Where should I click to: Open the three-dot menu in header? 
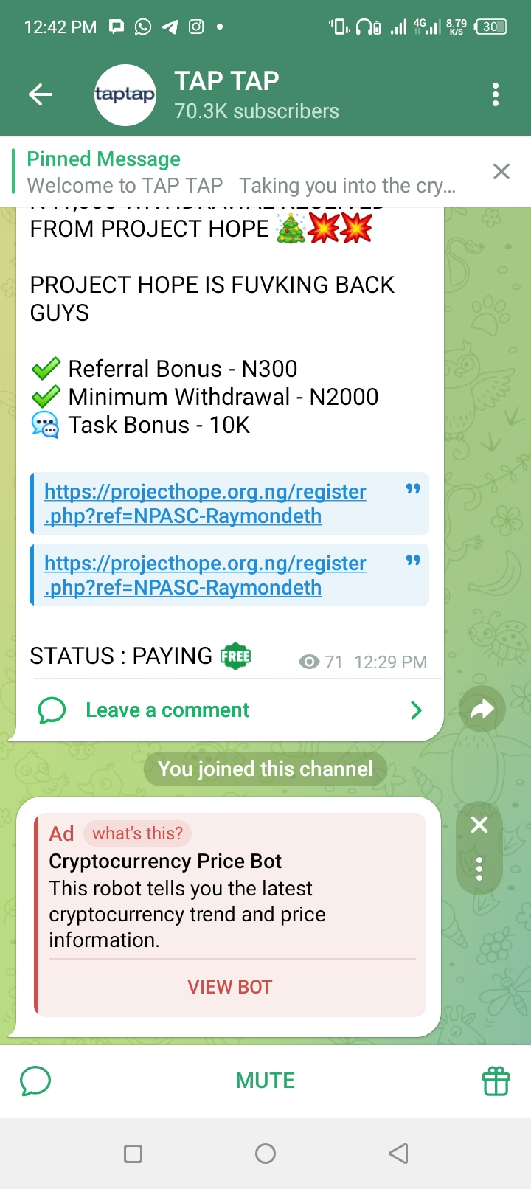[496, 94]
